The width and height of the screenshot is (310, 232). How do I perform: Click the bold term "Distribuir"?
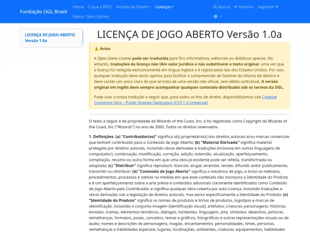(x=125, y=166)
